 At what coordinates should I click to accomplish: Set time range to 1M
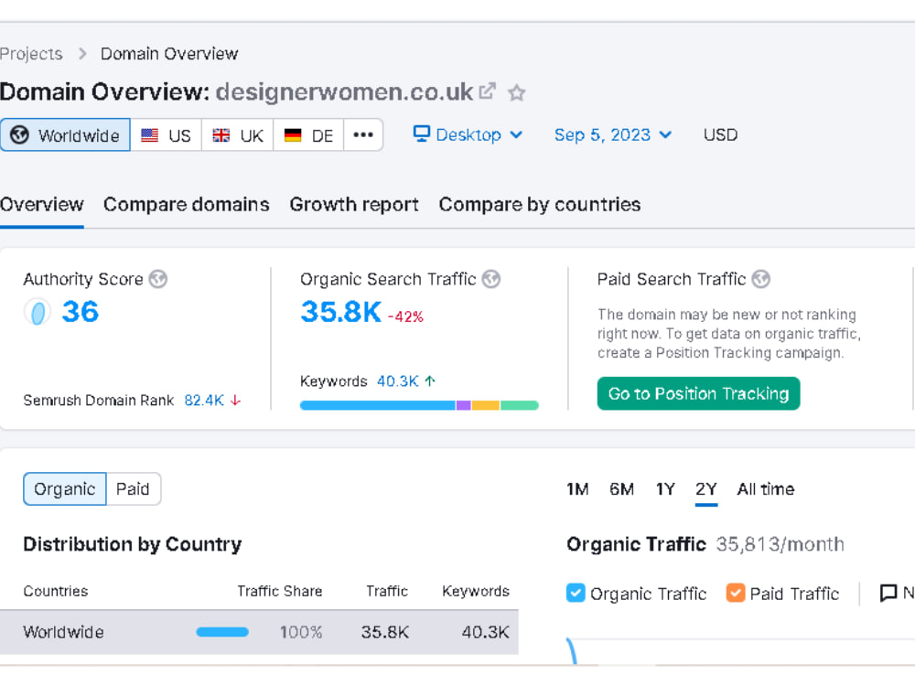pyautogui.click(x=577, y=488)
